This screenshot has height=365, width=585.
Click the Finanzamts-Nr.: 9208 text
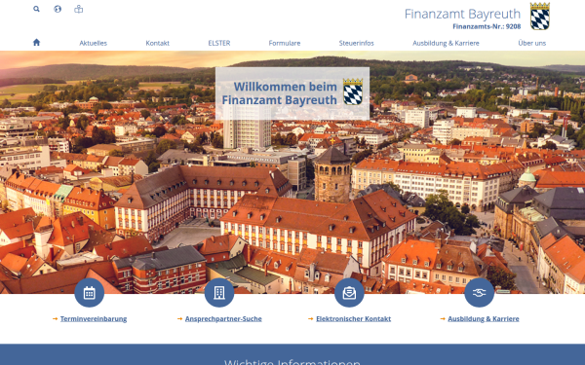pyautogui.click(x=487, y=26)
